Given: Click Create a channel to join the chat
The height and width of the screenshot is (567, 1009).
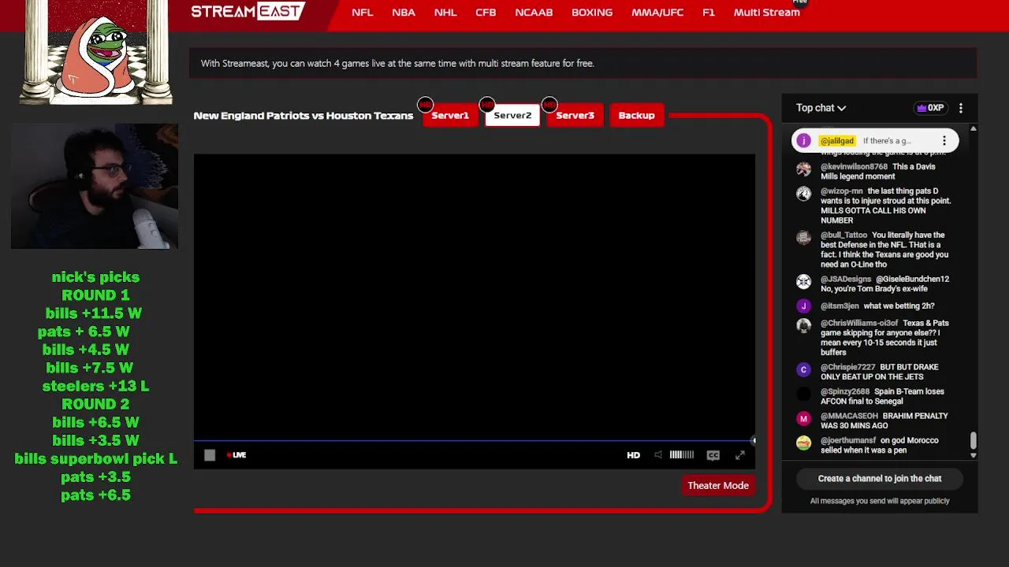Looking at the screenshot, I should (x=880, y=479).
